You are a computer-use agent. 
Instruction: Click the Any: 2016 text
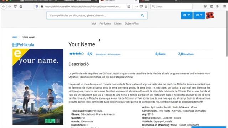point(147,114)
